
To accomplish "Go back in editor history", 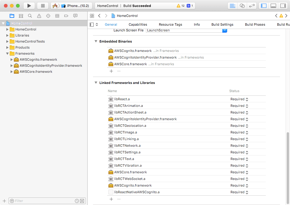I will tap(99, 16).
